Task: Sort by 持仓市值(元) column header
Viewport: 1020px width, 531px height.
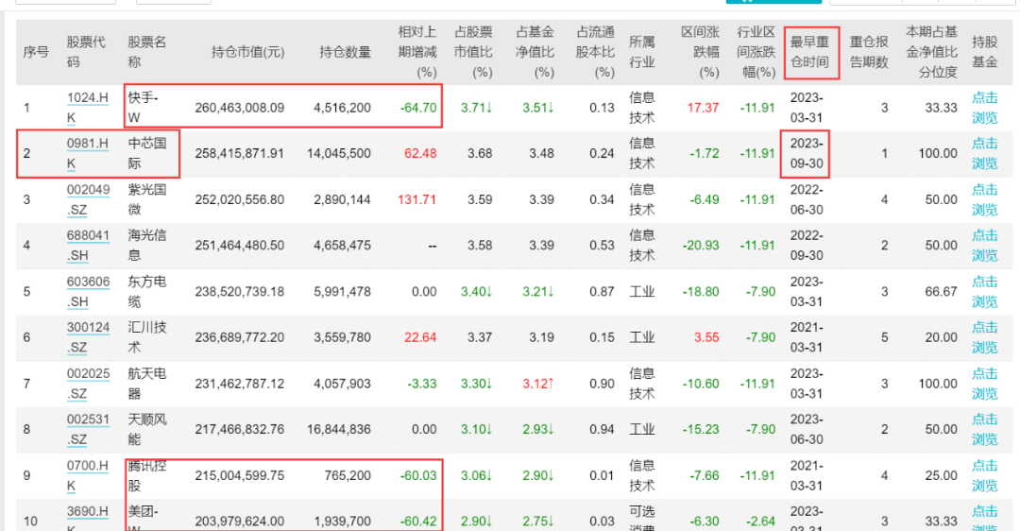Action: coord(247,52)
